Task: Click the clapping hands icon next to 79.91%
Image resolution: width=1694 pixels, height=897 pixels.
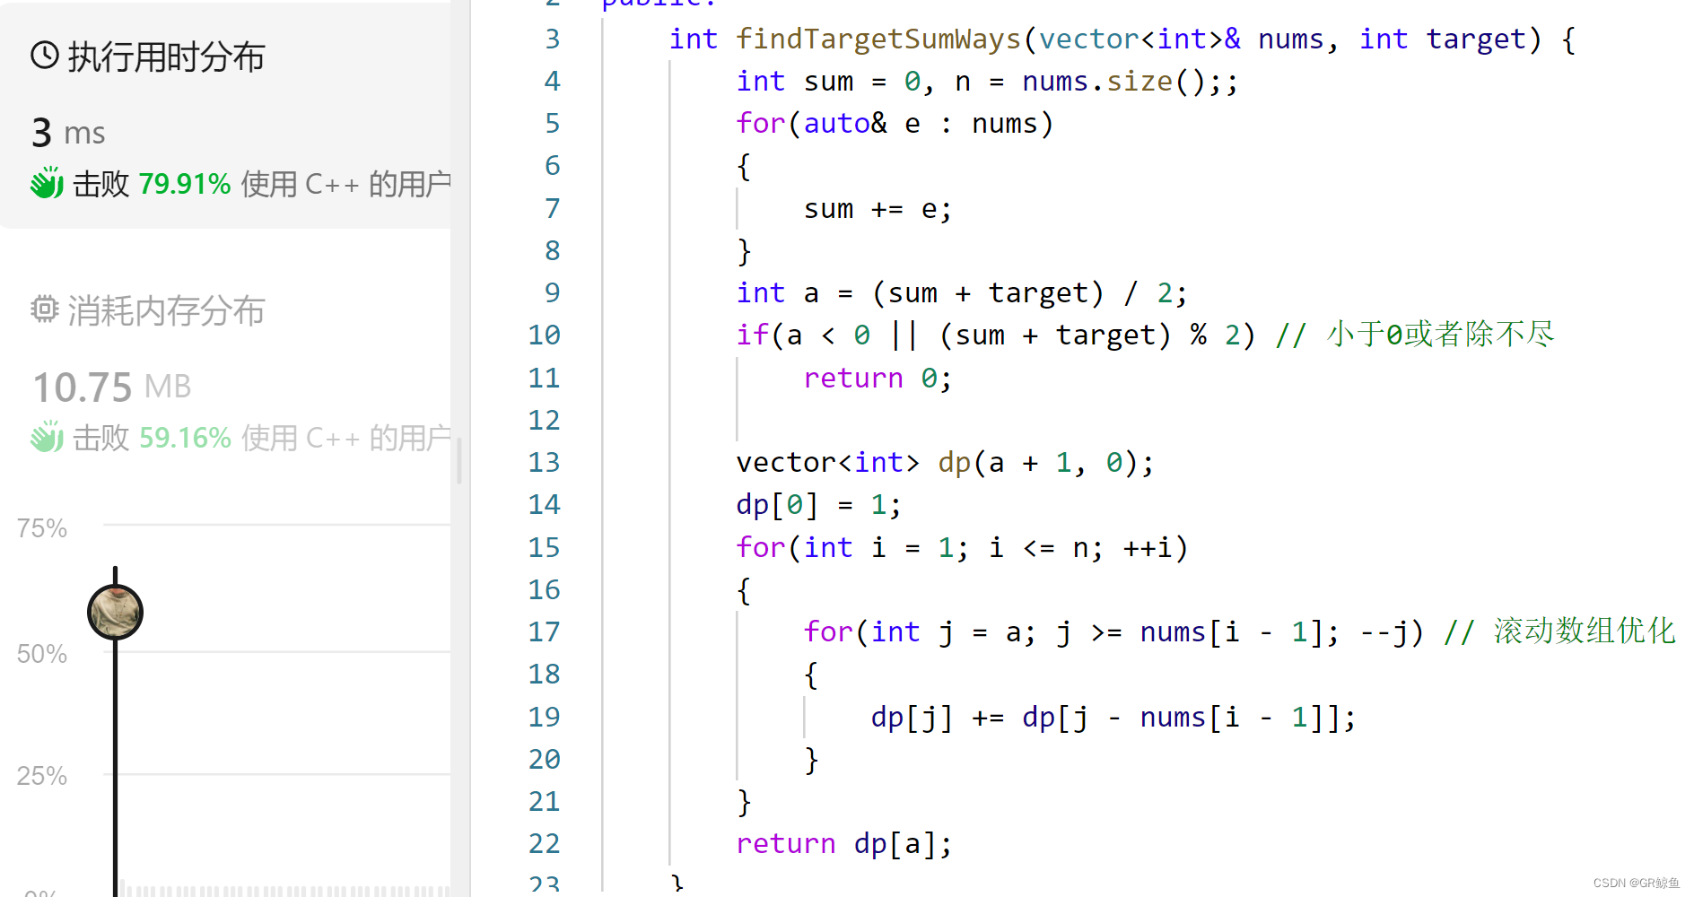Action: (x=47, y=183)
